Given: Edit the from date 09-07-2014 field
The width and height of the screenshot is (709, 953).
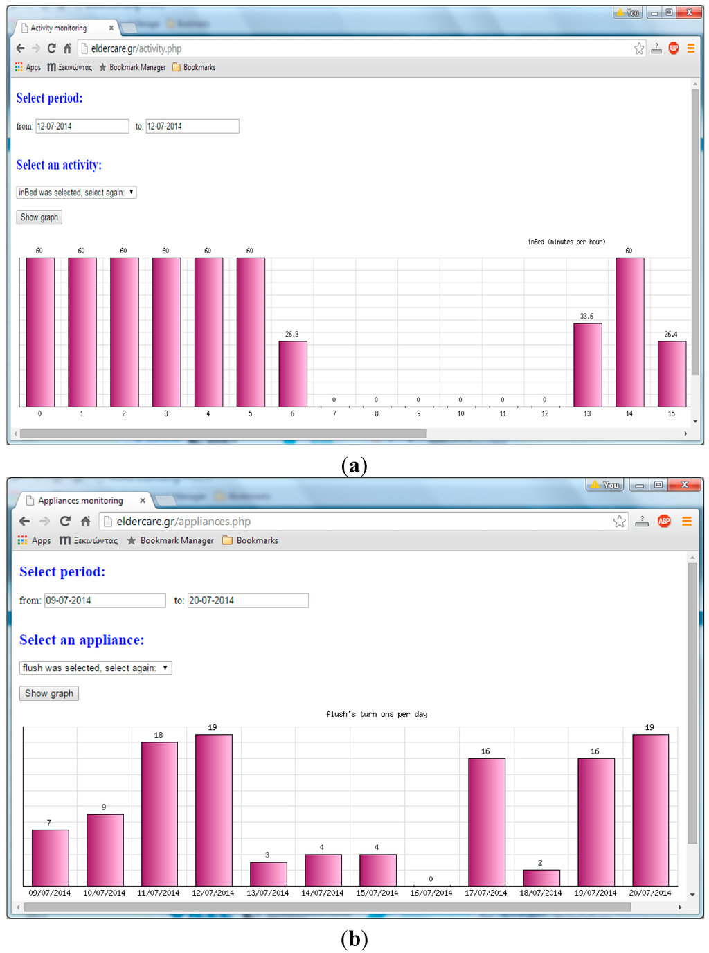Looking at the screenshot, I should (x=105, y=600).
